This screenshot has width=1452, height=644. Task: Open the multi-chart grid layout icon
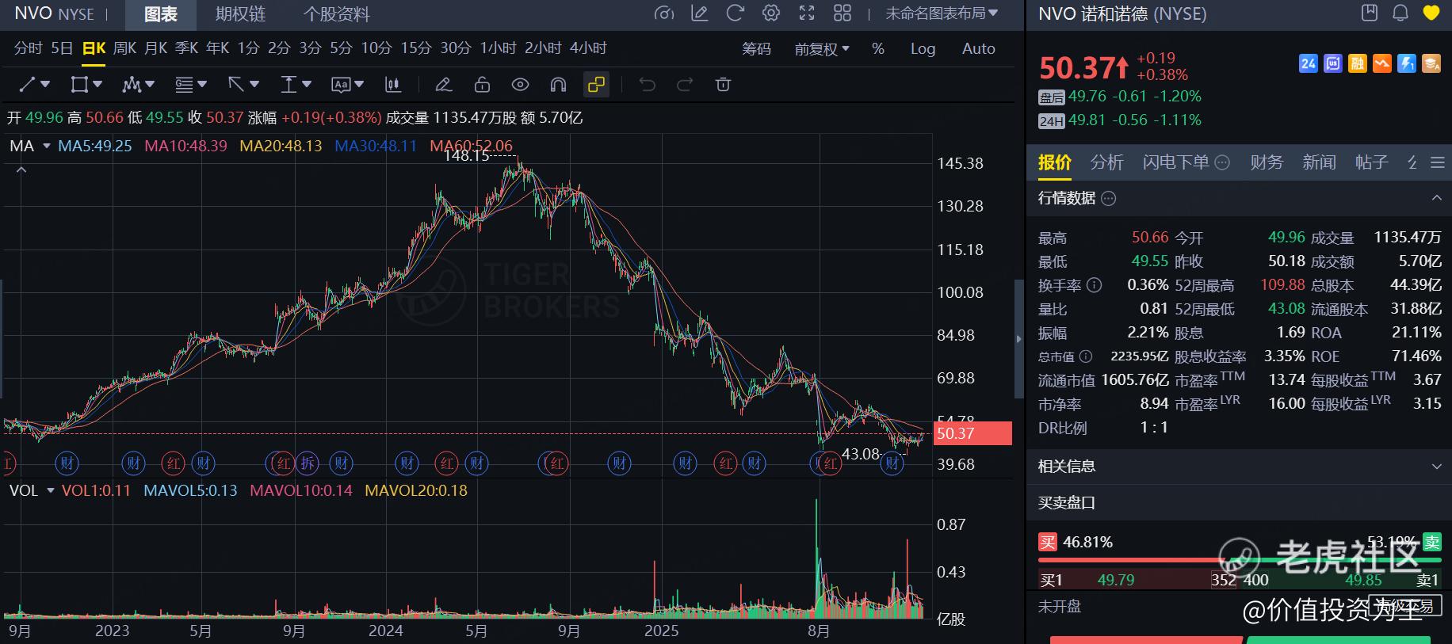point(843,13)
